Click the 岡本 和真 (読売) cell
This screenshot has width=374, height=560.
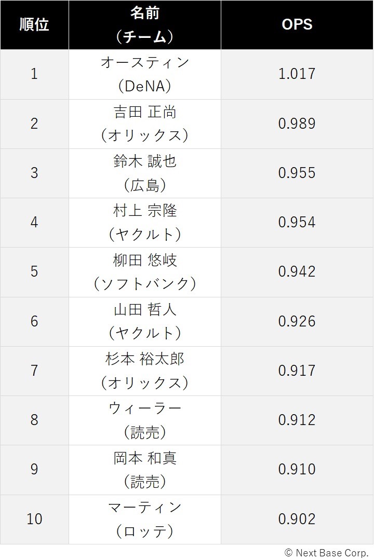point(145,470)
